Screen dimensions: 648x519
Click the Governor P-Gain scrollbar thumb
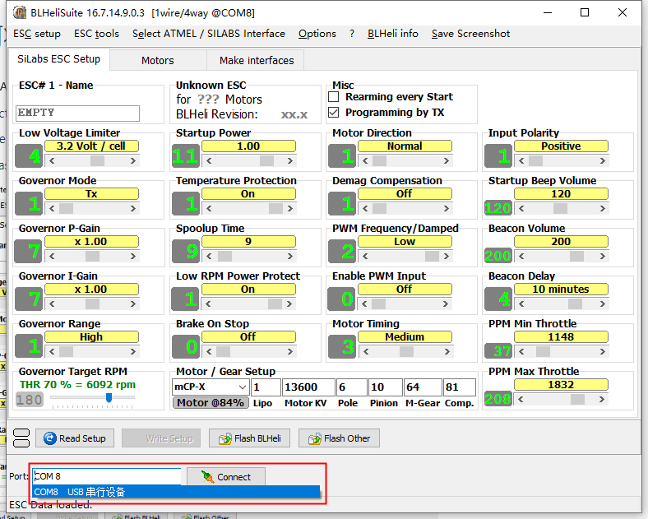coord(92,256)
